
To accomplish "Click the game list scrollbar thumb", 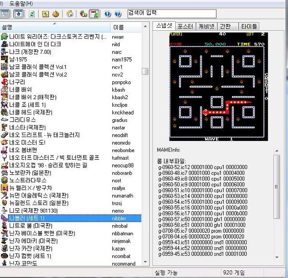I will click(x=145, y=71).
